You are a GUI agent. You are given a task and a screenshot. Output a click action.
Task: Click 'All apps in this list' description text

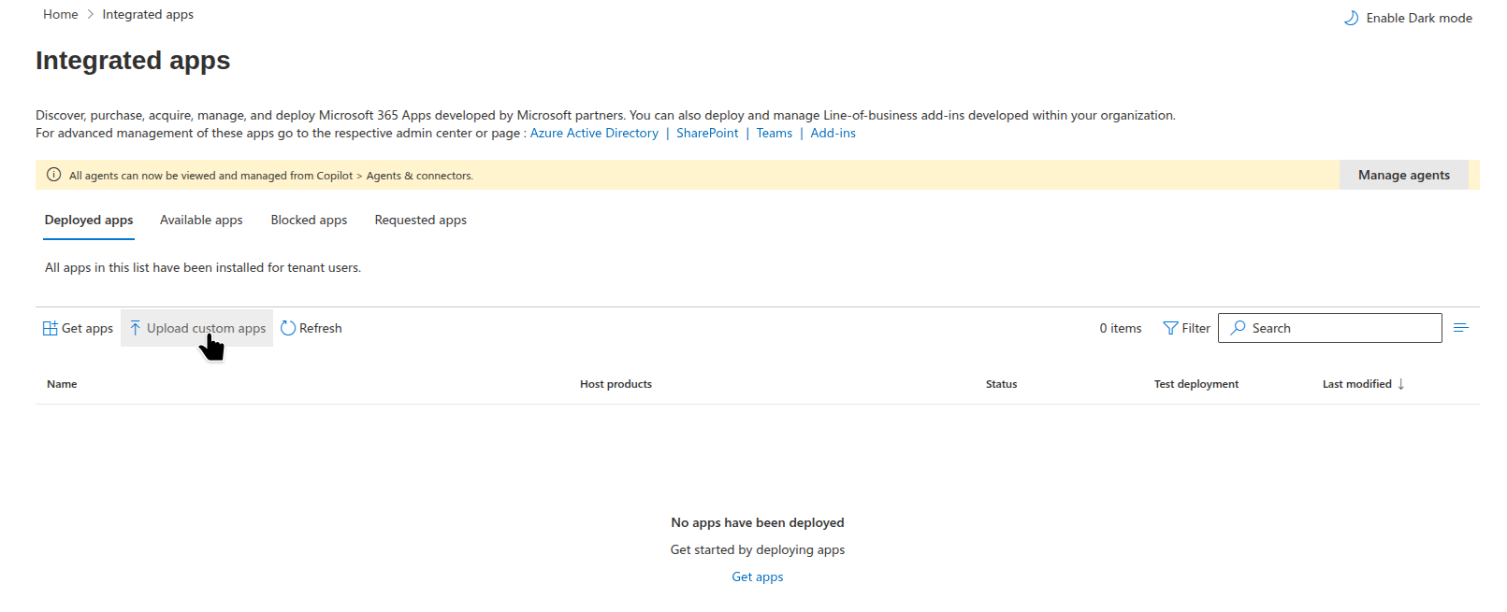coord(203,268)
